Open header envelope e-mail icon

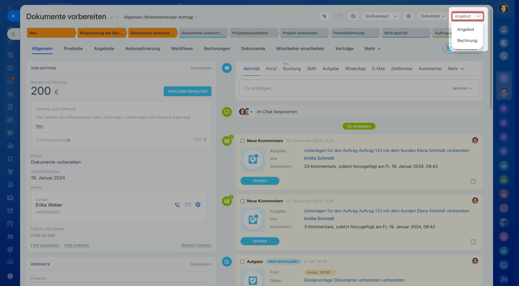(x=339, y=16)
